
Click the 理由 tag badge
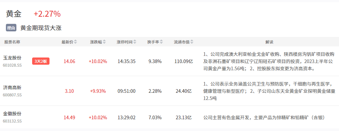point(11,28)
